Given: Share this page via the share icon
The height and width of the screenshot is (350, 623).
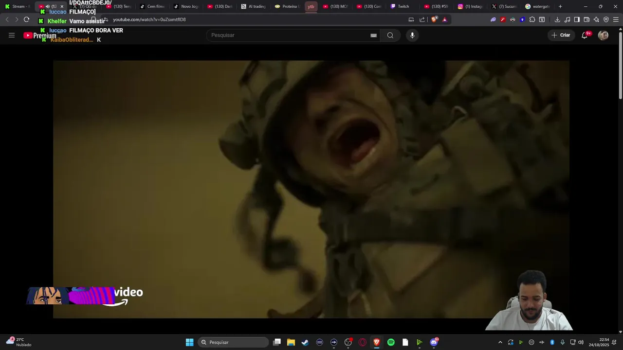Looking at the screenshot, I should coord(422,19).
